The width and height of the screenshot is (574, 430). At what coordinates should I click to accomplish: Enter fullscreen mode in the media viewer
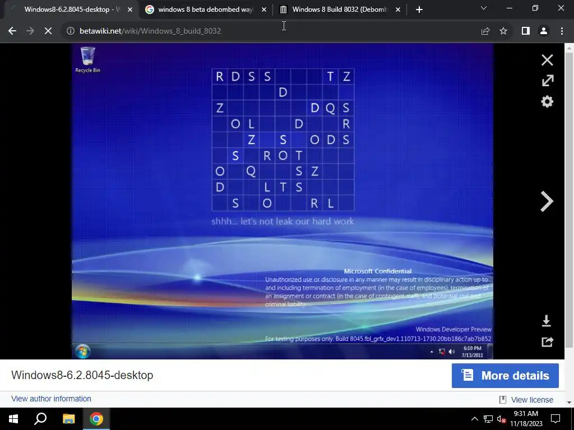tap(547, 81)
